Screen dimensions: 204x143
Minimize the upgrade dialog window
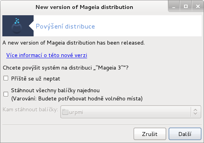(174, 7)
